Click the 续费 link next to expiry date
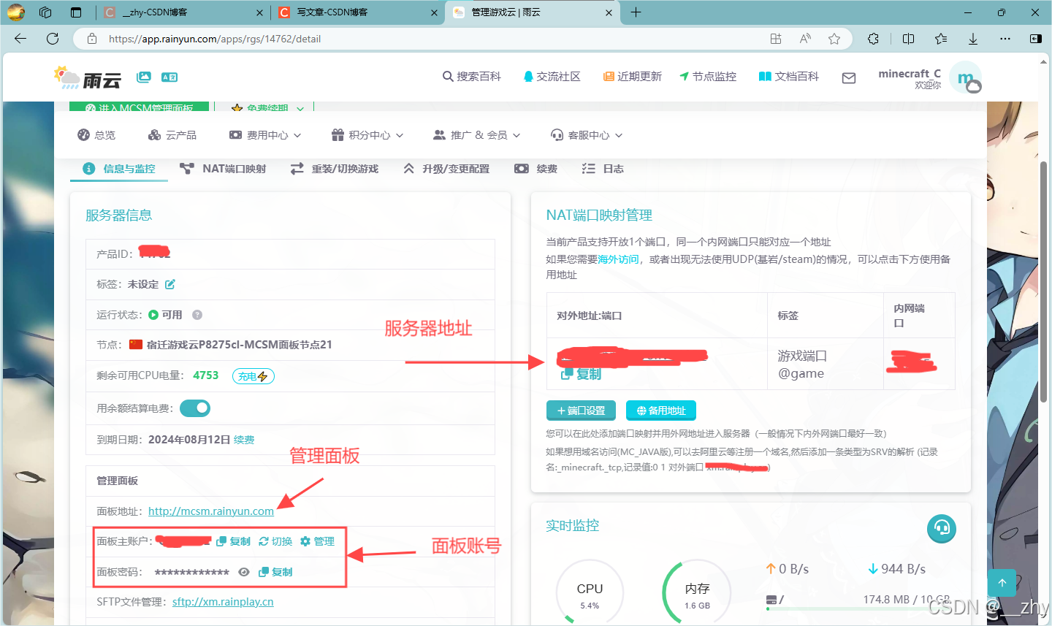Screen dimensions: 1052x626 click(244, 440)
